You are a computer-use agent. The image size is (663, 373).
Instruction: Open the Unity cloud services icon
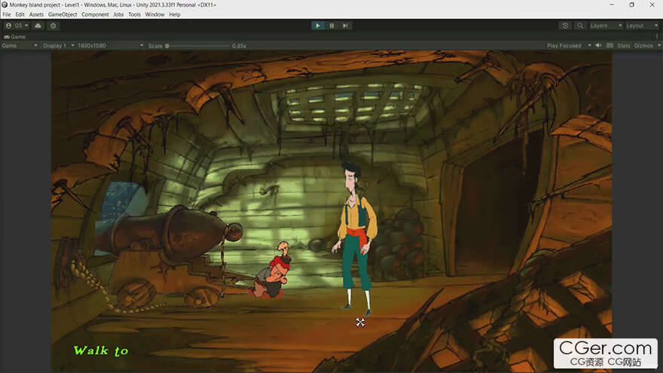(x=38, y=26)
